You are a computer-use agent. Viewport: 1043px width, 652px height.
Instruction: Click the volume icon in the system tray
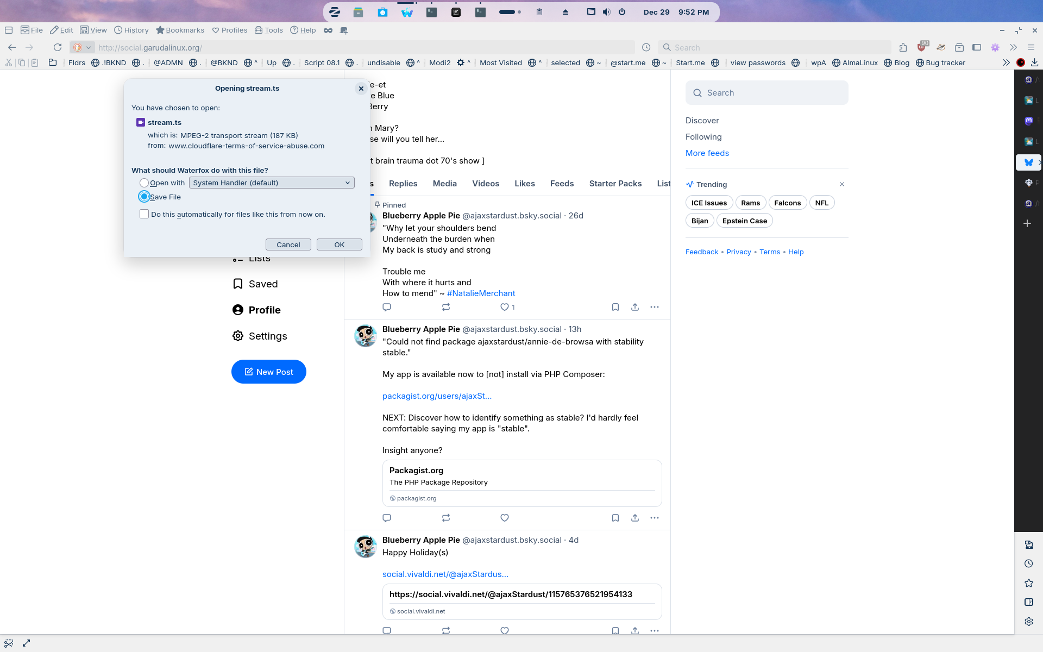tap(606, 12)
